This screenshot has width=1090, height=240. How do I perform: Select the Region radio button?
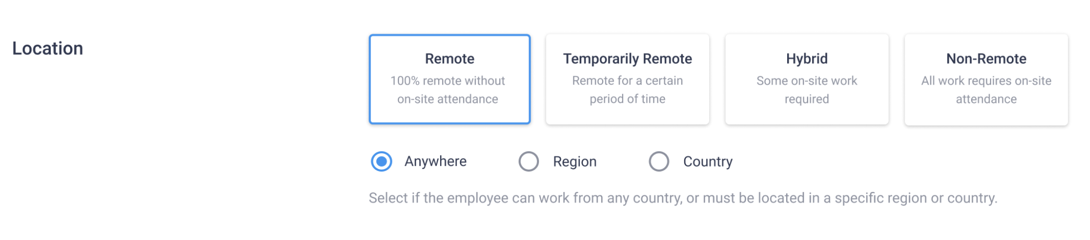[x=529, y=162]
